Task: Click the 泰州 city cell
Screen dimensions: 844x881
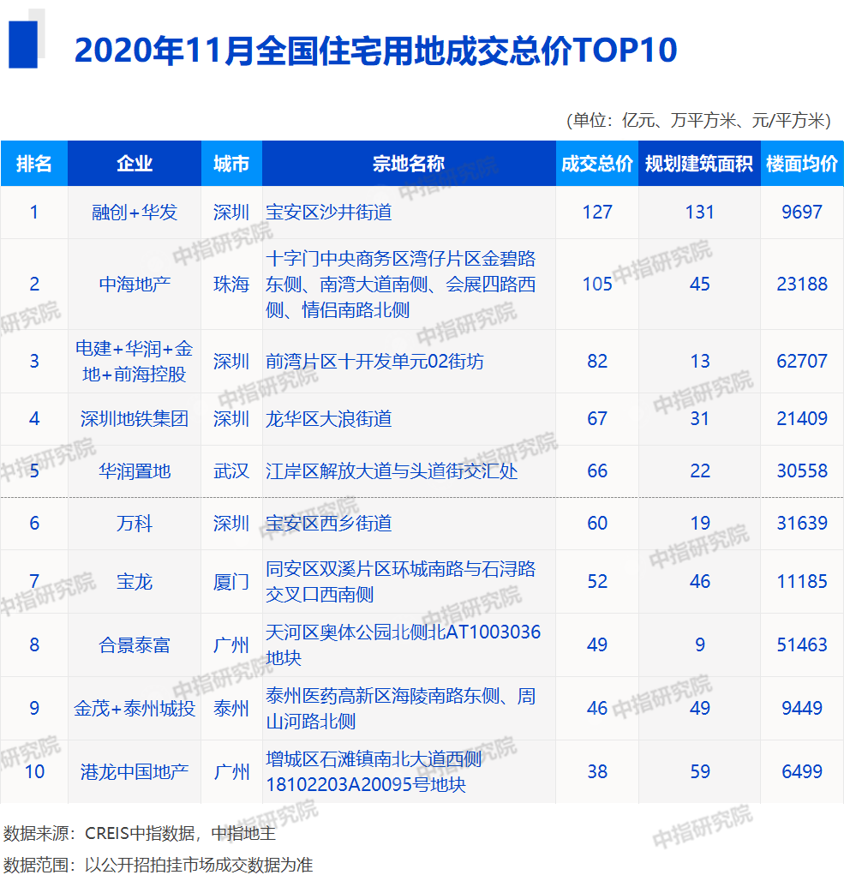Action: 231,709
